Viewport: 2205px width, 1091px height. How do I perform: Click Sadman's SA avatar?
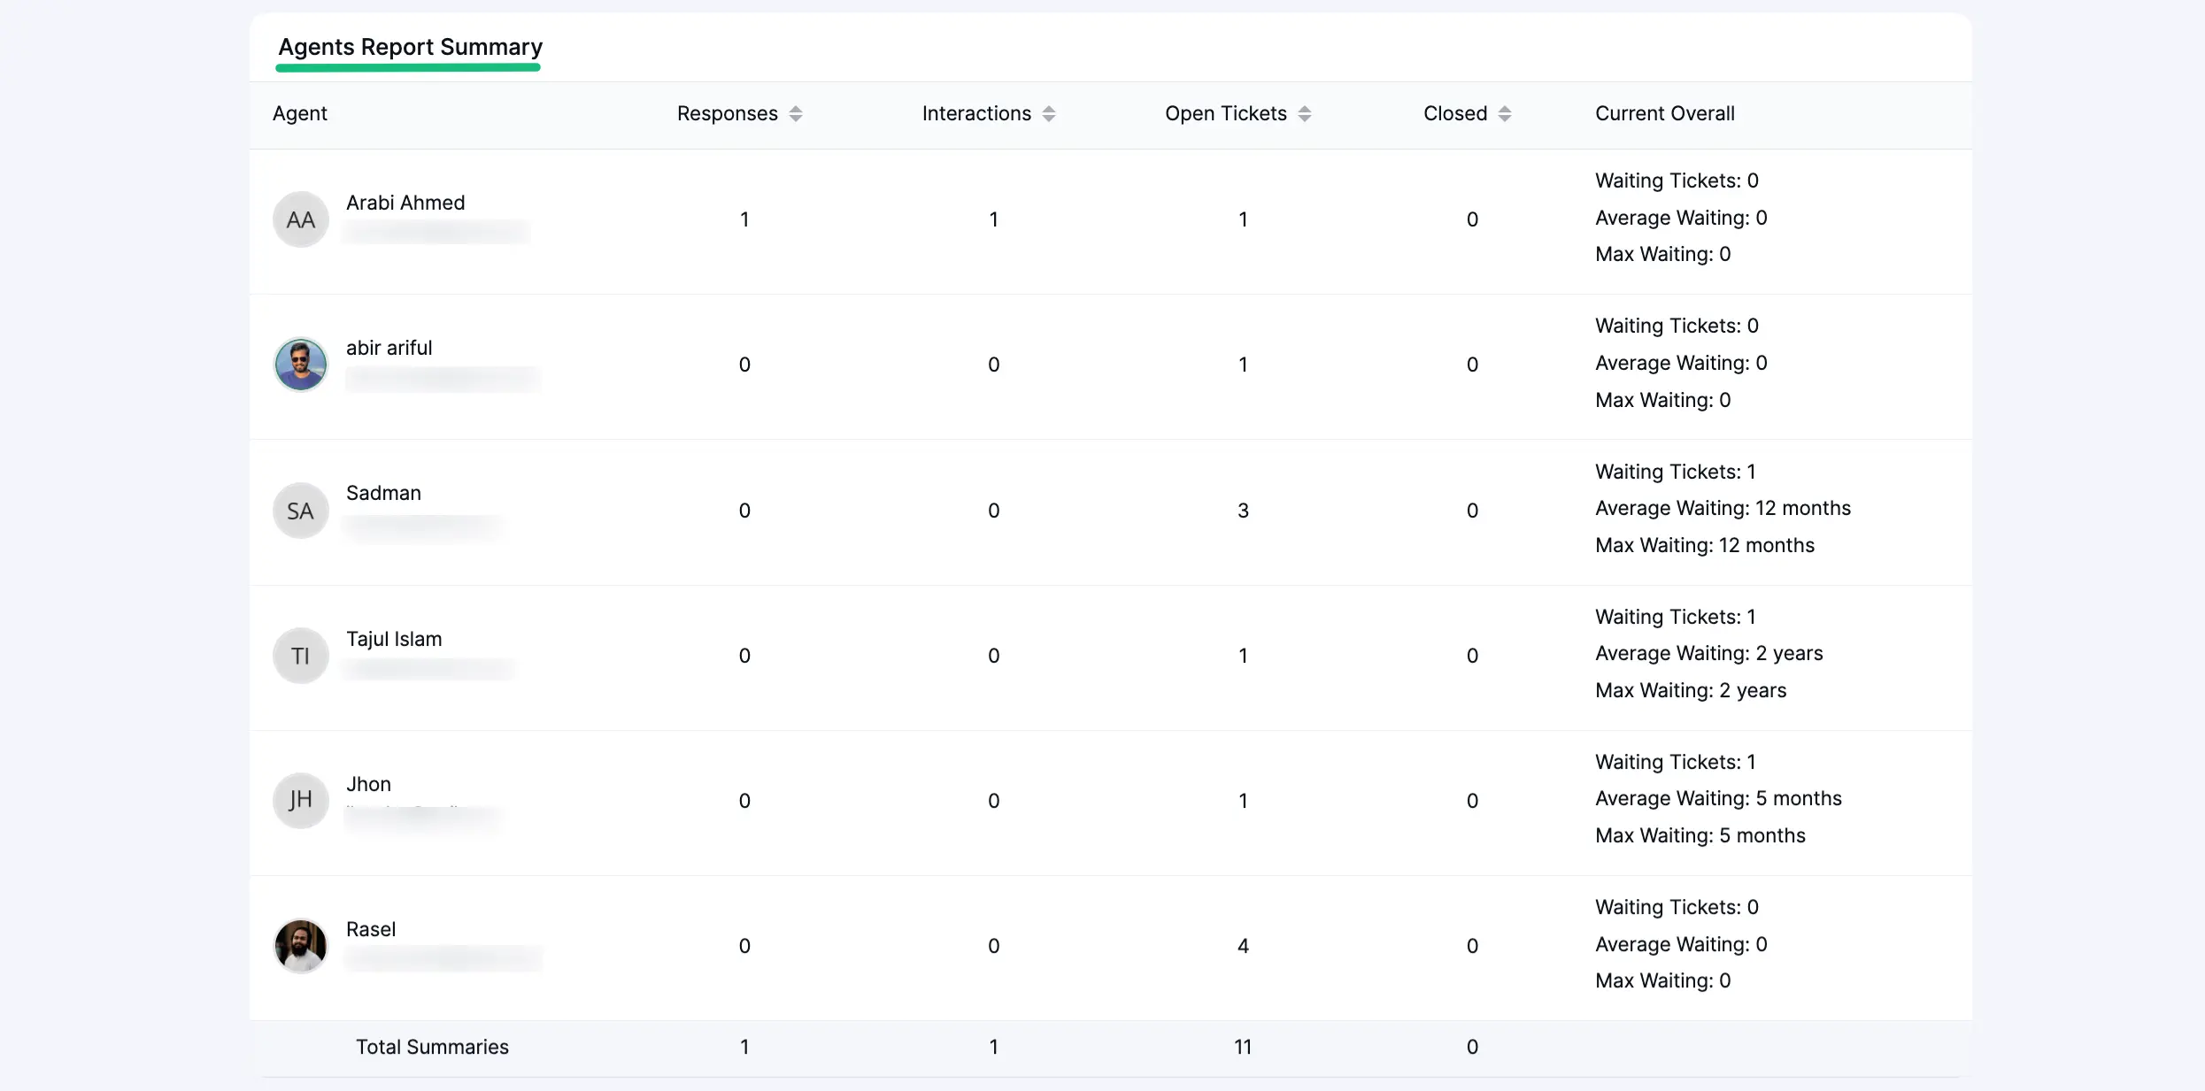click(x=301, y=511)
